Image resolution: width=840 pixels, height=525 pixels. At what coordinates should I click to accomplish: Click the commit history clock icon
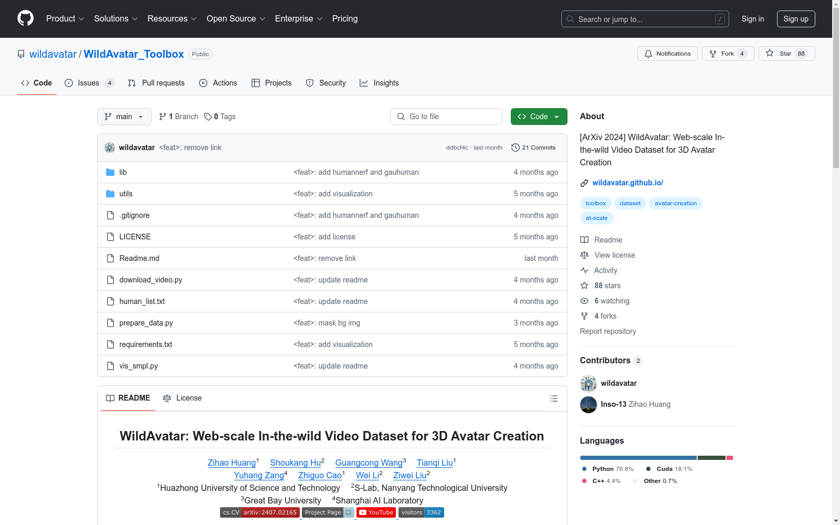[516, 148]
